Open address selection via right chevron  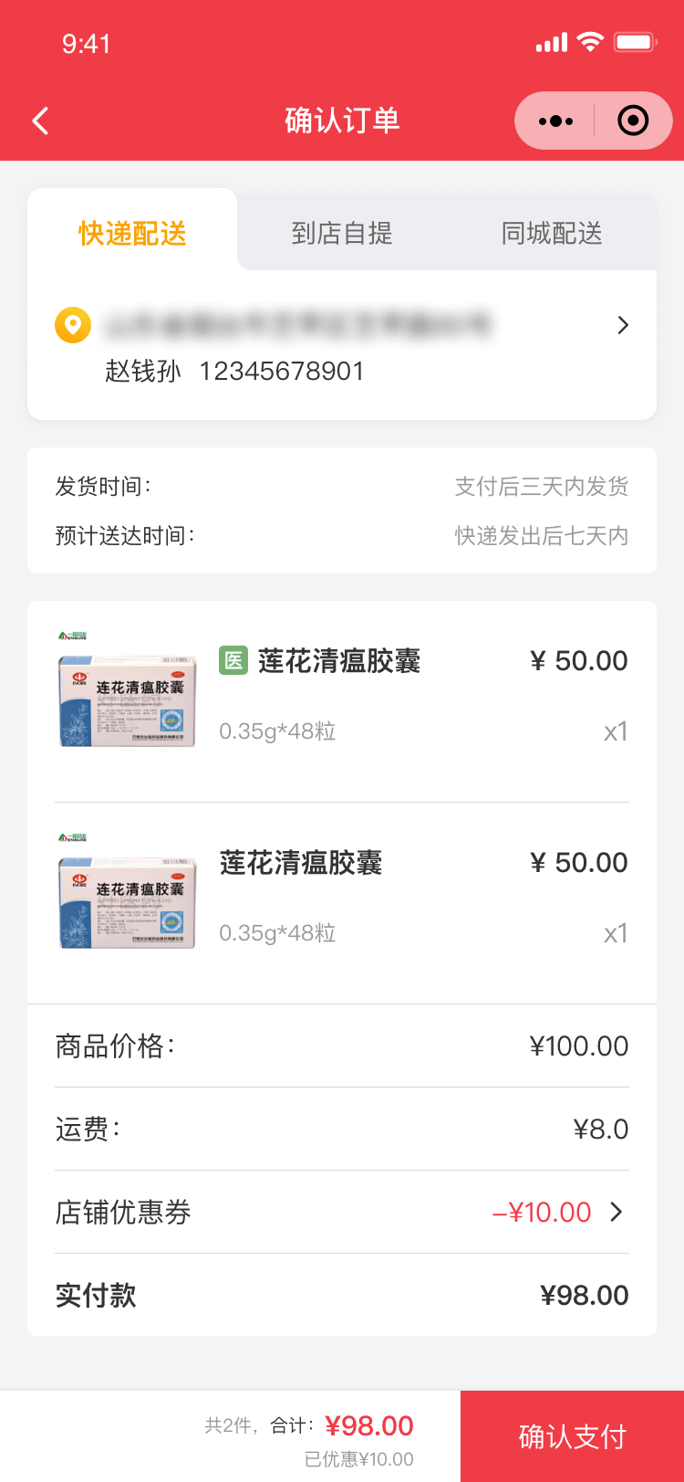[x=623, y=325]
